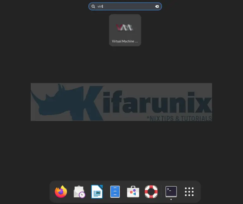Launch the Software store app

coord(133,192)
